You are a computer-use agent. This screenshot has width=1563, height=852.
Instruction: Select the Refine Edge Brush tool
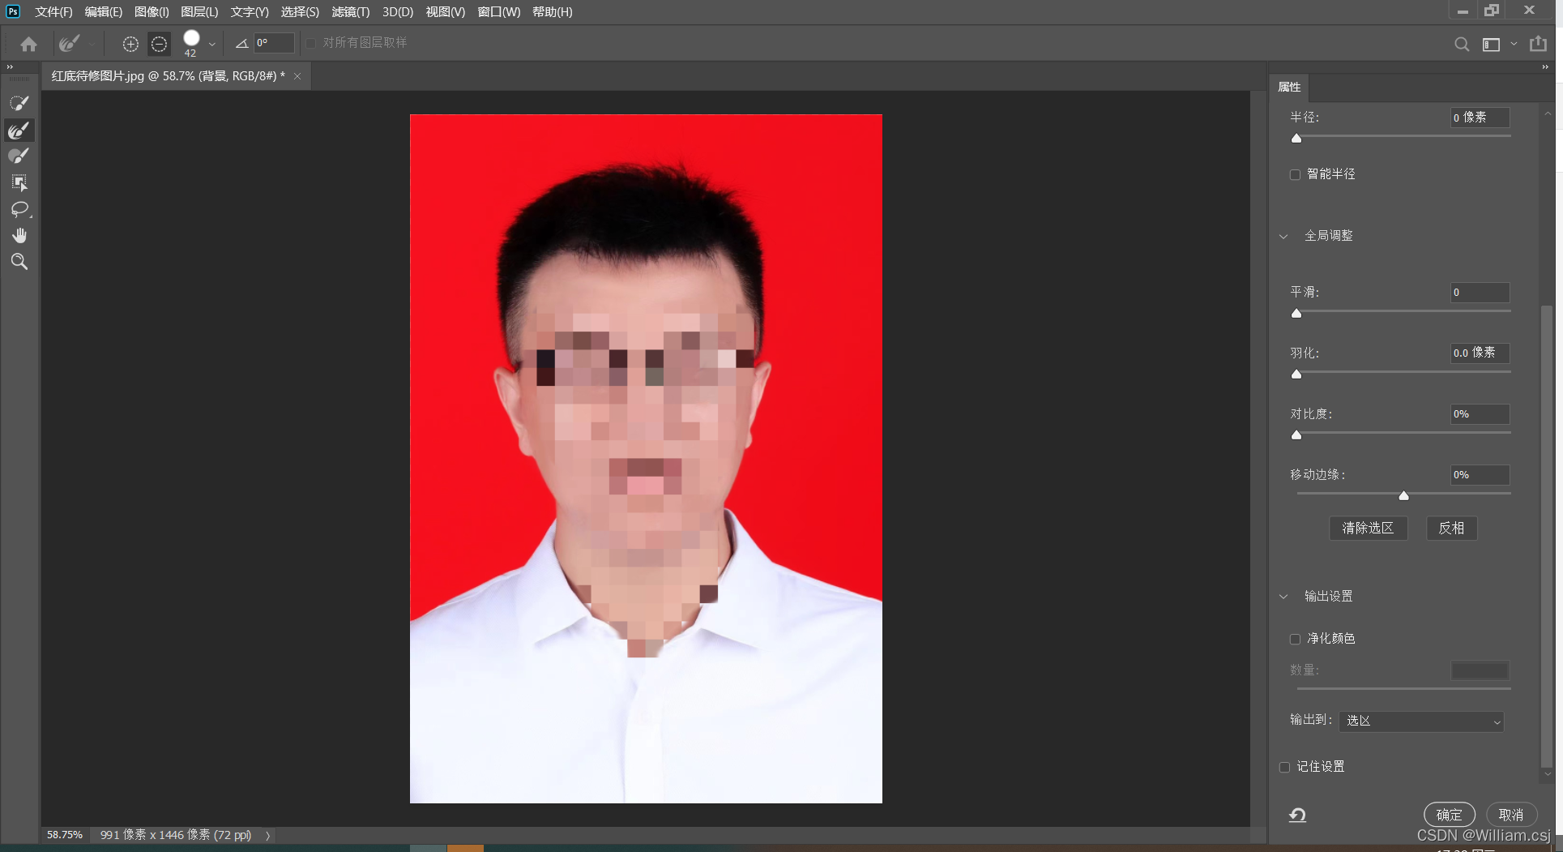19,130
